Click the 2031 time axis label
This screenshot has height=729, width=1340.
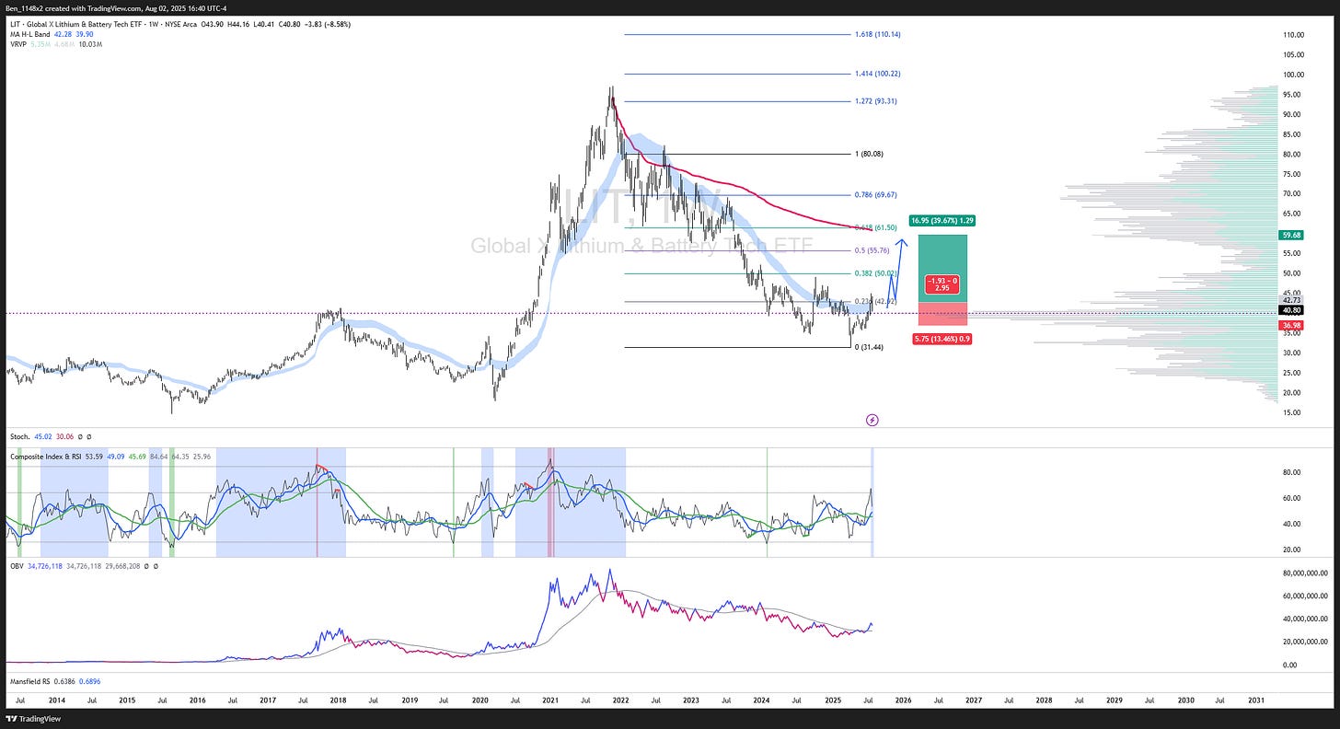click(x=1256, y=700)
